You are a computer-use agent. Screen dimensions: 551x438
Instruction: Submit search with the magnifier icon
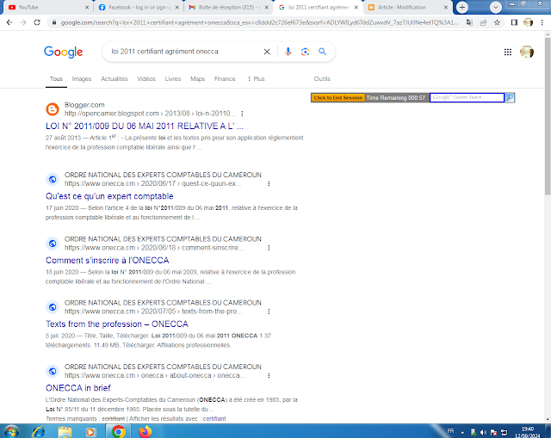(x=322, y=52)
